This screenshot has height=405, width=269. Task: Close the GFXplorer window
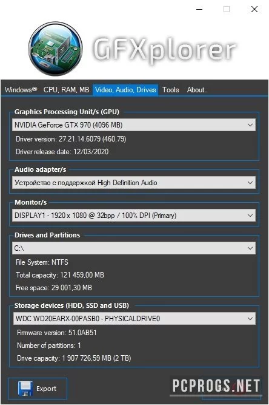coord(254,9)
